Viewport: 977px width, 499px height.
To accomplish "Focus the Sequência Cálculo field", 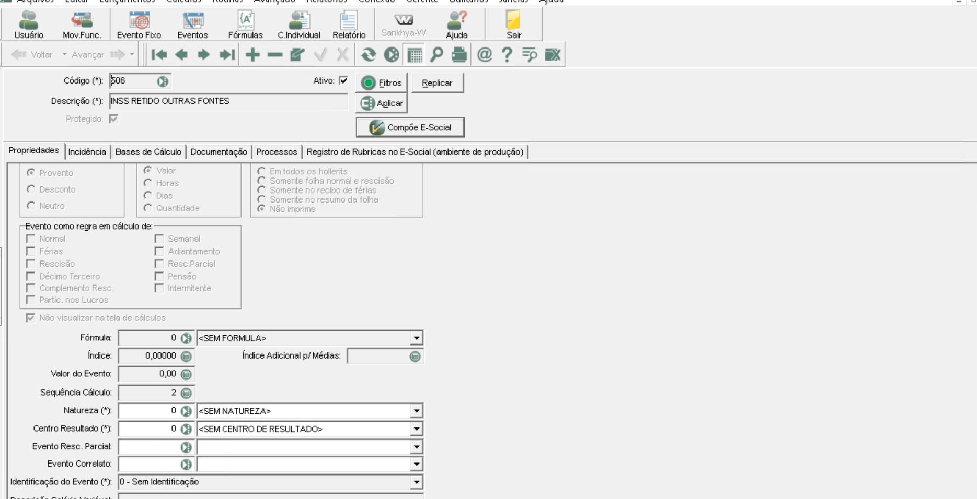I will click(x=148, y=393).
